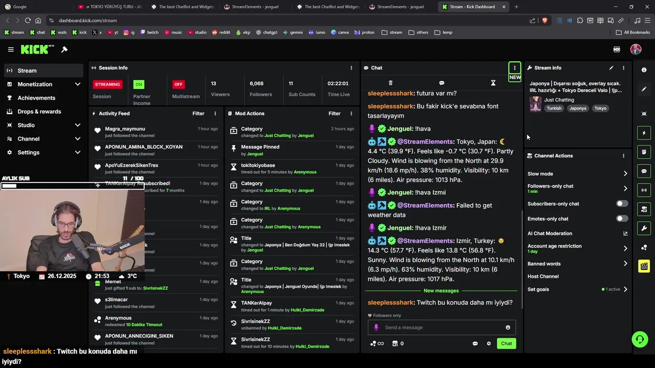The width and height of the screenshot is (655, 368).
Task: Click the chat settings gear icon
Action: tap(489, 343)
